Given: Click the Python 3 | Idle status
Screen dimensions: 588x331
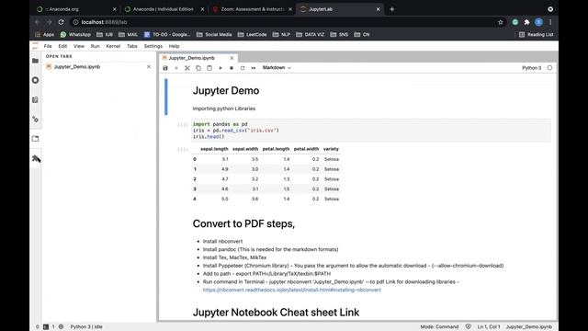Looking at the screenshot, I should [86, 327].
